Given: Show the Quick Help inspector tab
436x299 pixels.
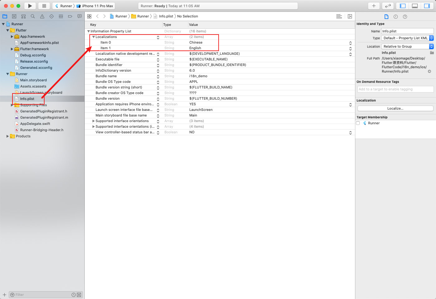Looking at the screenshot, I should pos(405,17).
